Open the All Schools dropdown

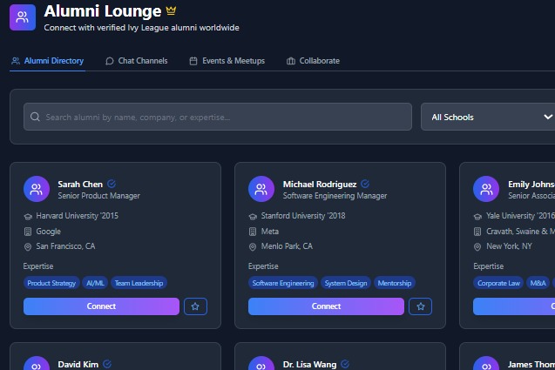tap(488, 117)
